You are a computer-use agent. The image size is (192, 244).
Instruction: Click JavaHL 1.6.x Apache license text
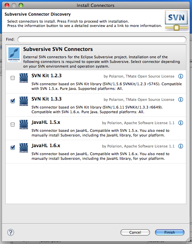138,146
